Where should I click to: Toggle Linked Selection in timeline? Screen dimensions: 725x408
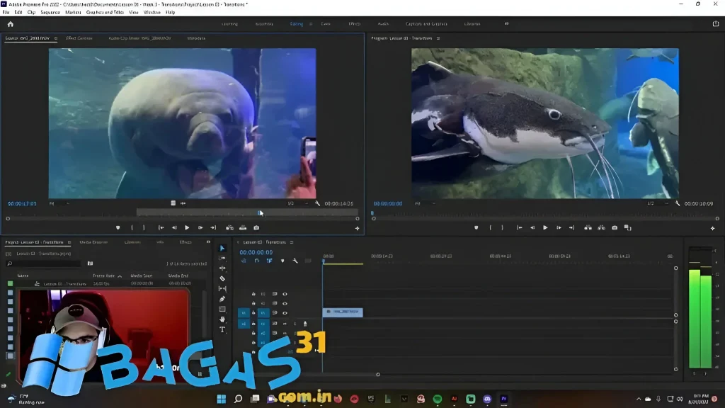(x=270, y=261)
